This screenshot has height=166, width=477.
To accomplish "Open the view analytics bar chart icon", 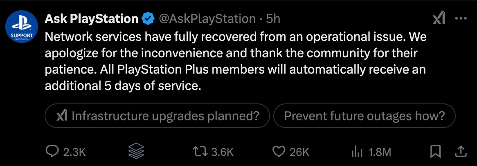I will point(357,152).
